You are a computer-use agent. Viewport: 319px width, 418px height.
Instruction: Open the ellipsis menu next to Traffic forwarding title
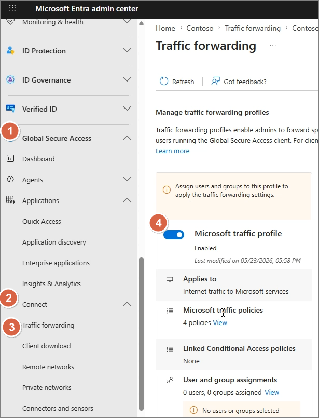pyautogui.click(x=273, y=46)
